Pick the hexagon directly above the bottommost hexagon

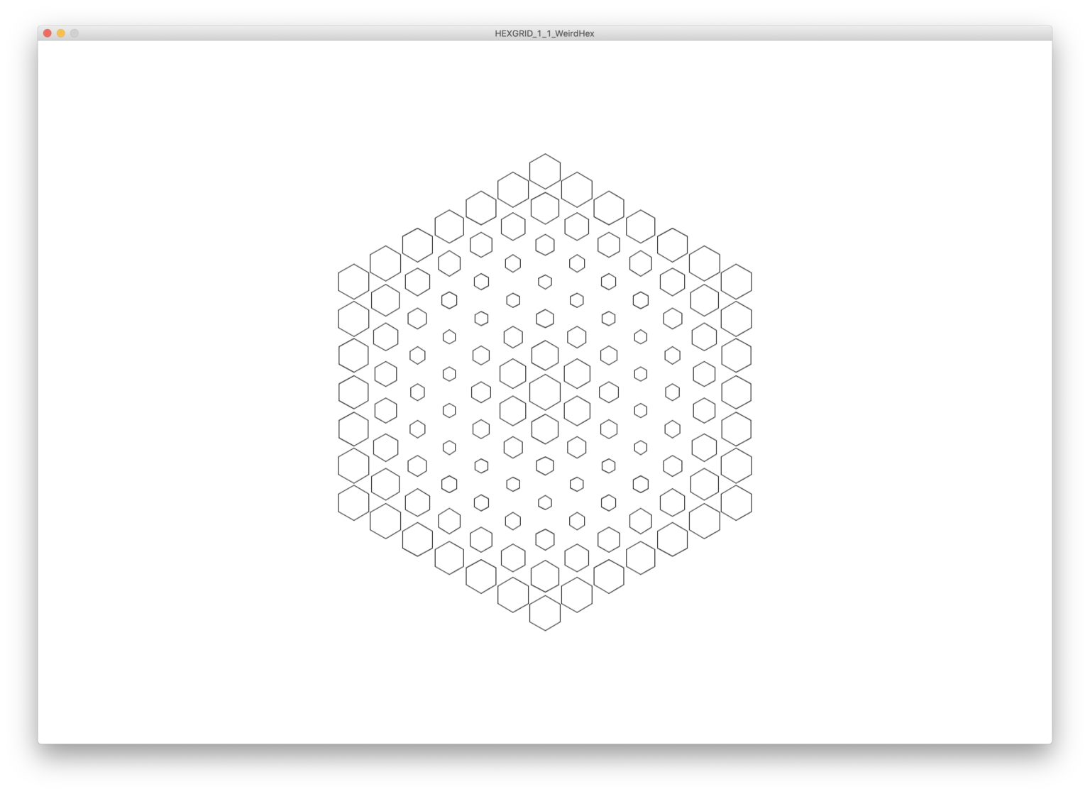click(545, 576)
